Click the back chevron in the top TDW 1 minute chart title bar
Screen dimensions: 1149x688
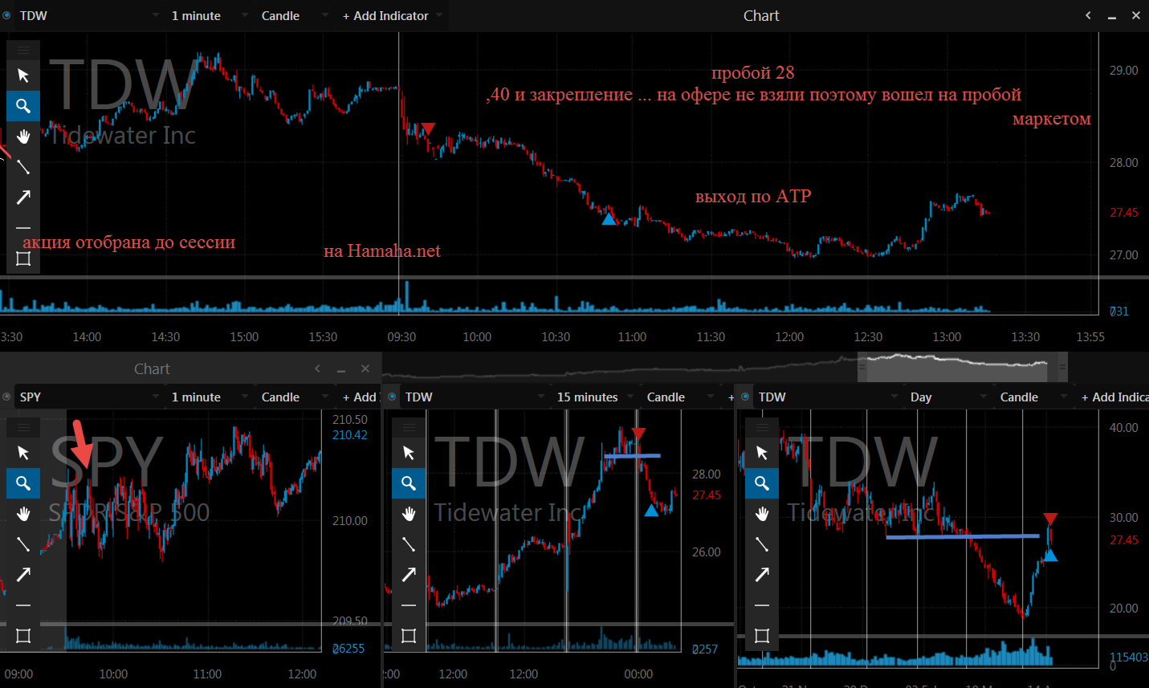tap(1088, 15)
